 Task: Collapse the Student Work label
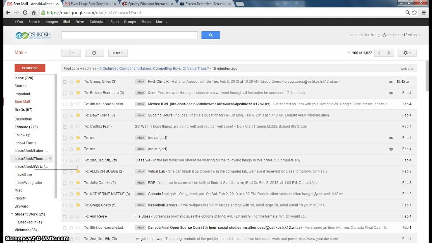(x=12, y=214)
